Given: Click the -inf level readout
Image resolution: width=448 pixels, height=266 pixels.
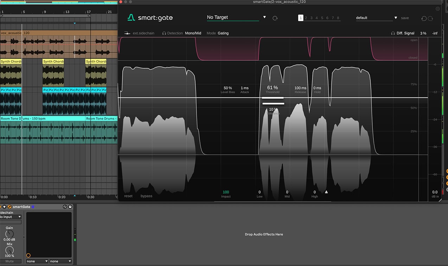Looking at the screenshot, I should pos(435,33).
